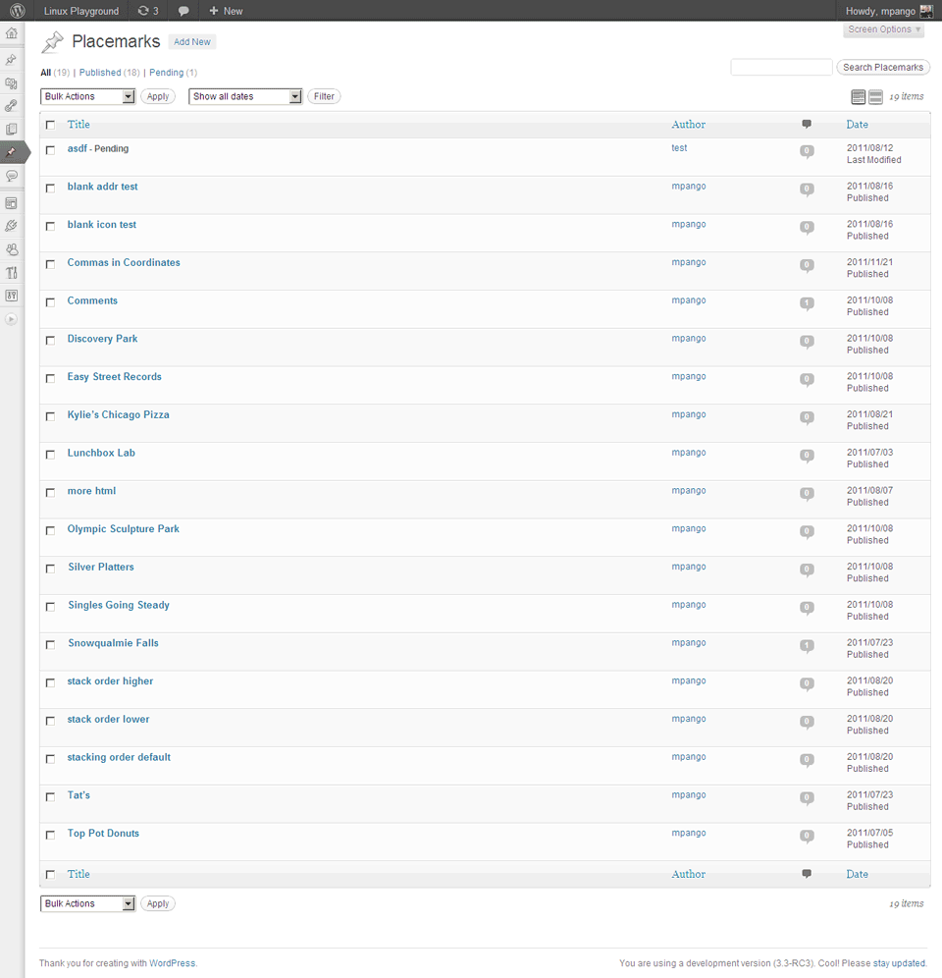Open the Users sidebar icon
Image resolution: width=942 pixels, height=978 pixels.
pyautogui.click(x=11, y=249)
